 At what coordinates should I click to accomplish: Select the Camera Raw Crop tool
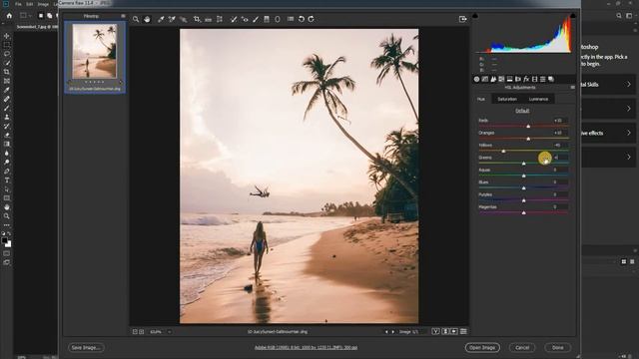(x=197, y=19)
